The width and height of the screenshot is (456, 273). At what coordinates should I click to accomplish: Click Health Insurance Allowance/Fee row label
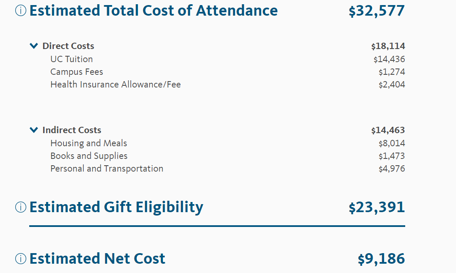click(x=116, y=85)
